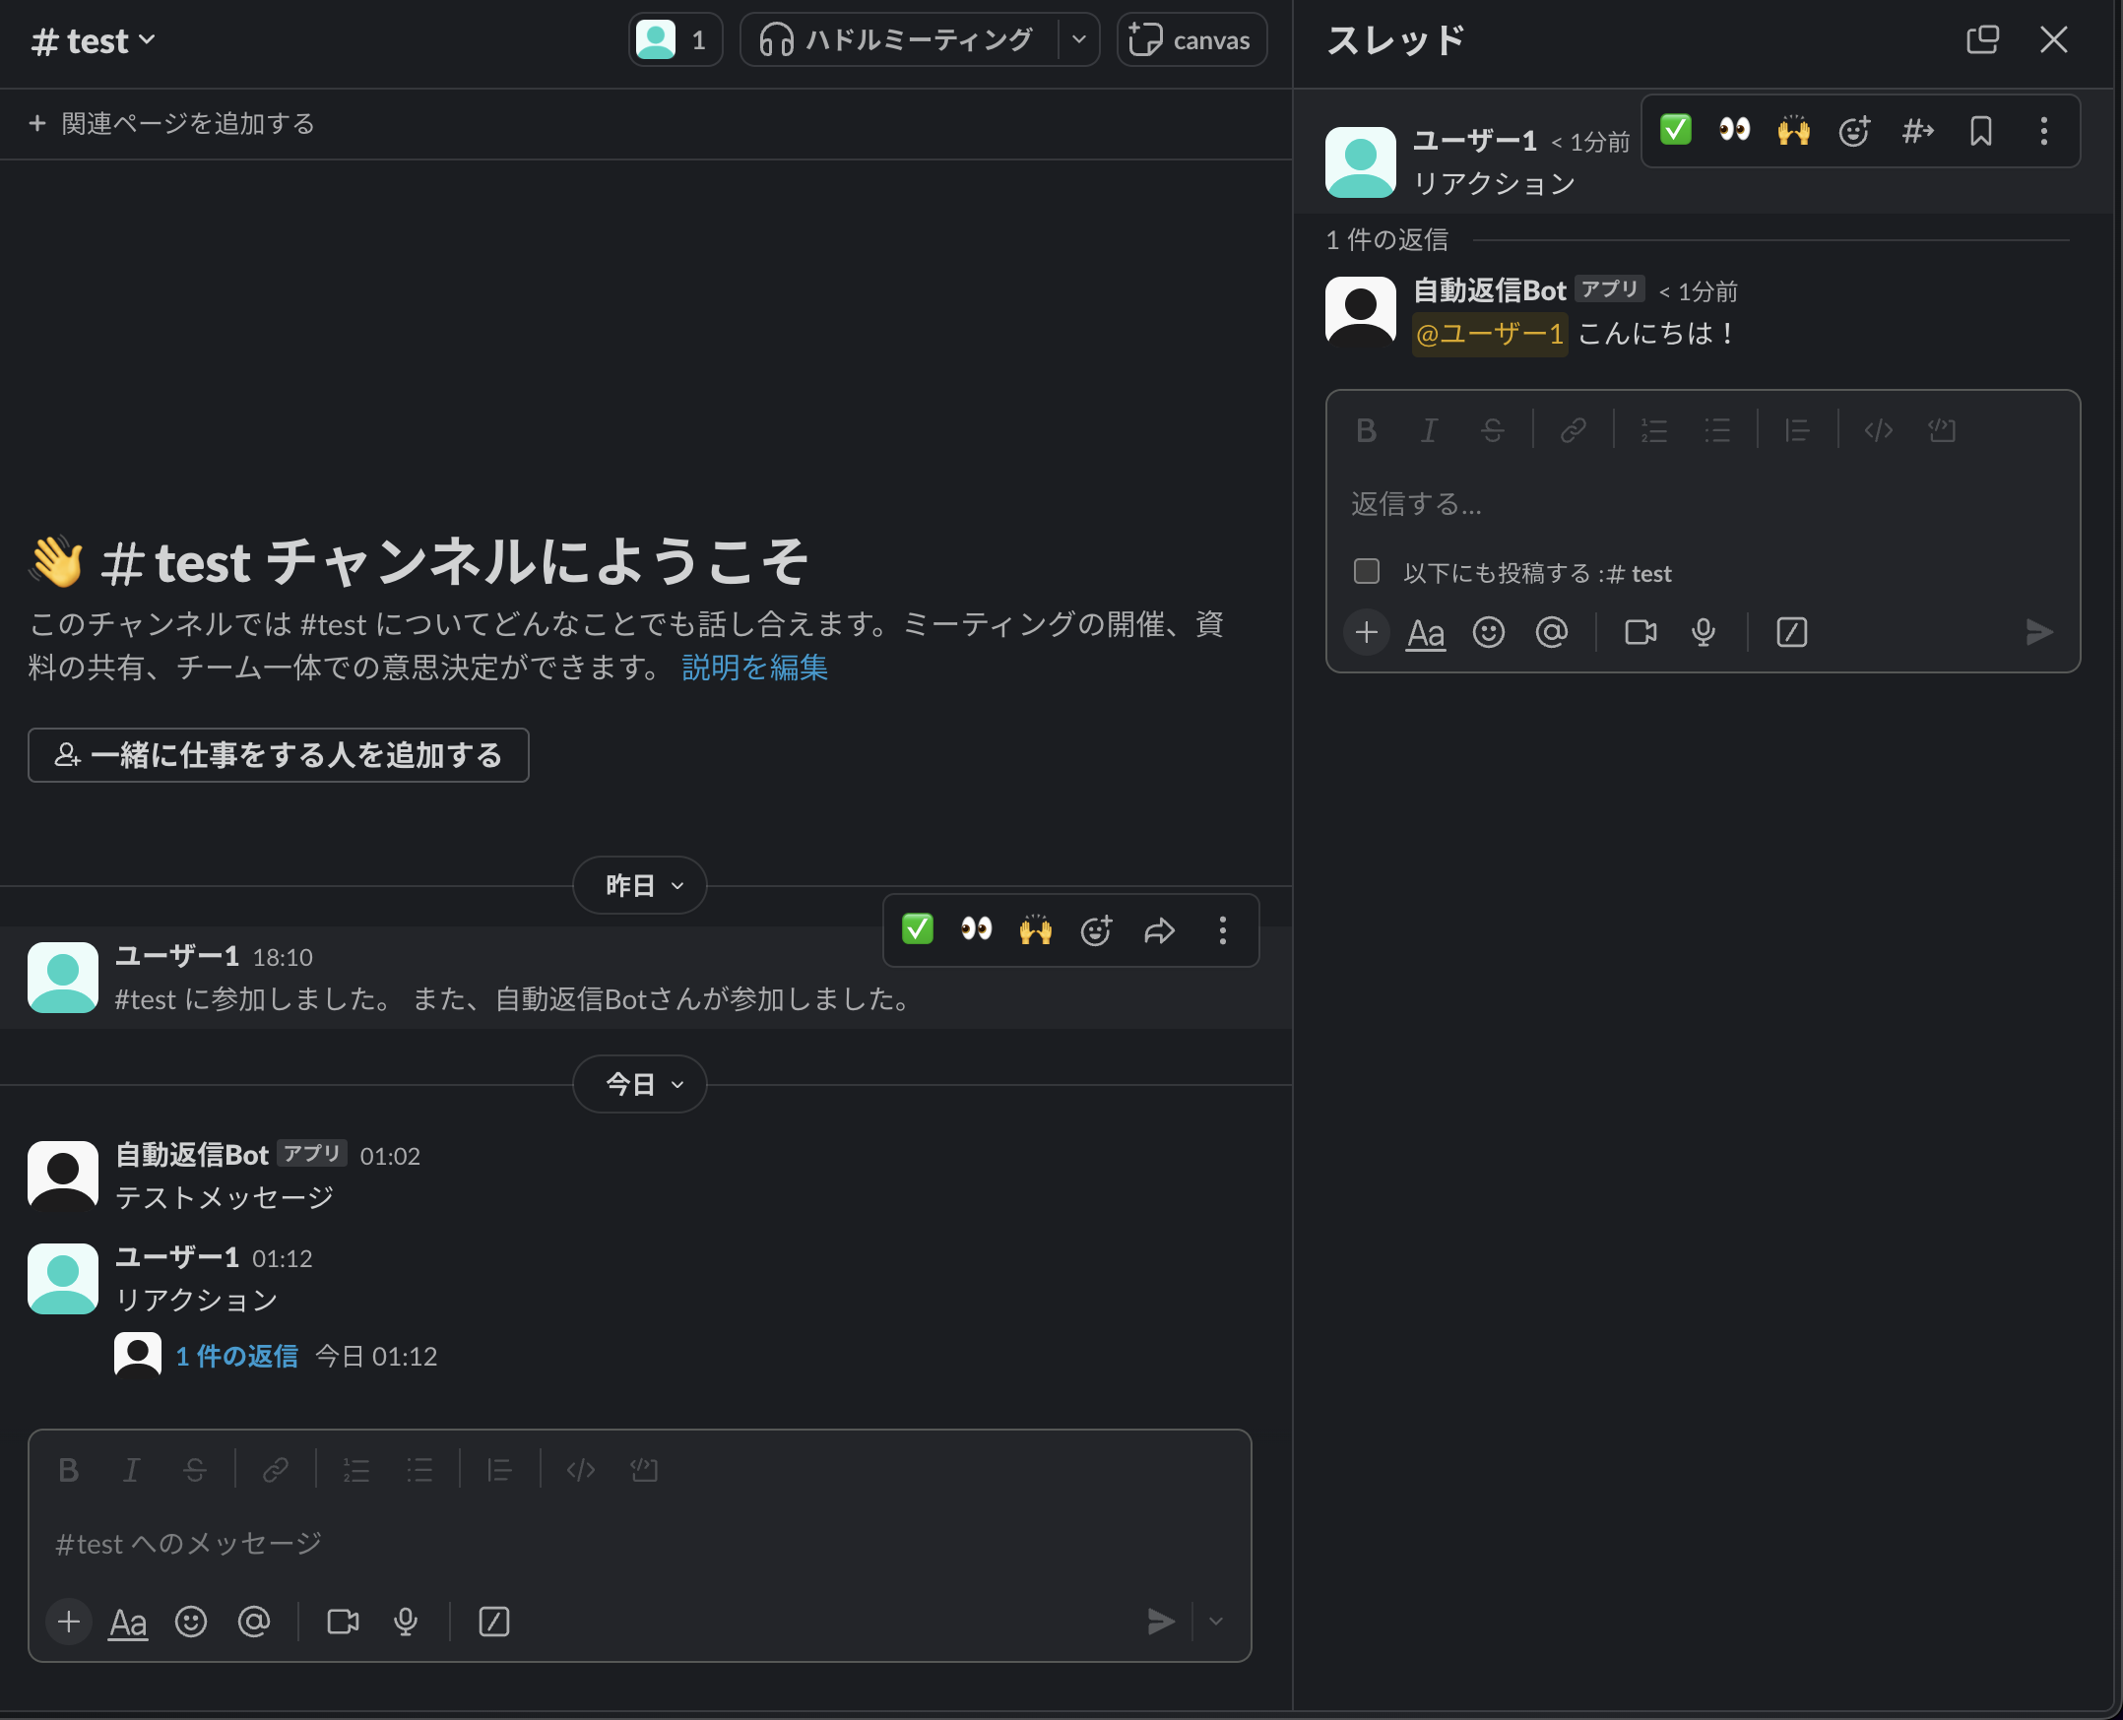The image size is (2123, 1720).
Task: Select the 🙌 quick reaction in thread header
Action: (1793, 130)
